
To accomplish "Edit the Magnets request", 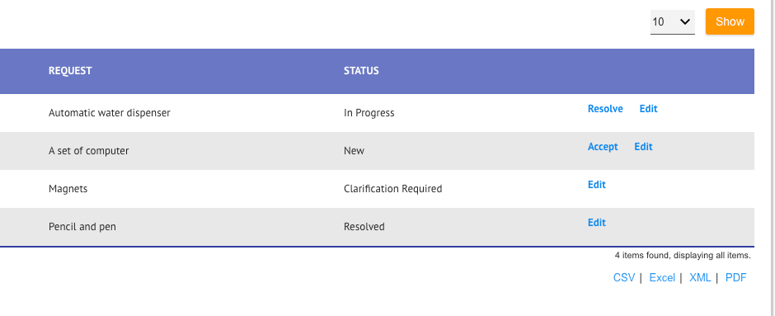I will pos(597,185).
